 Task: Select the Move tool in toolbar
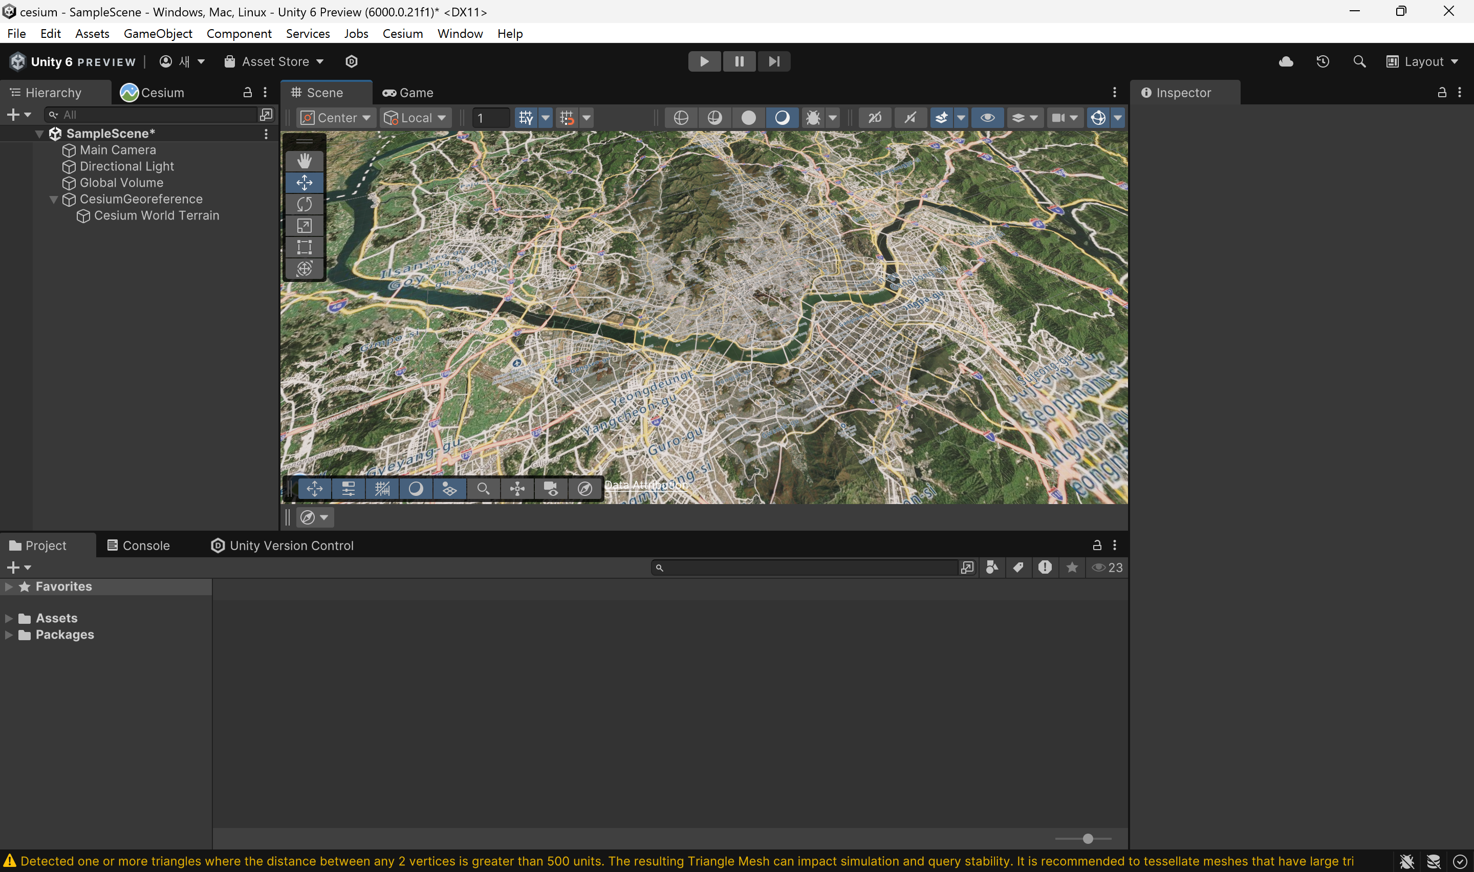click(x=304, y=182)
